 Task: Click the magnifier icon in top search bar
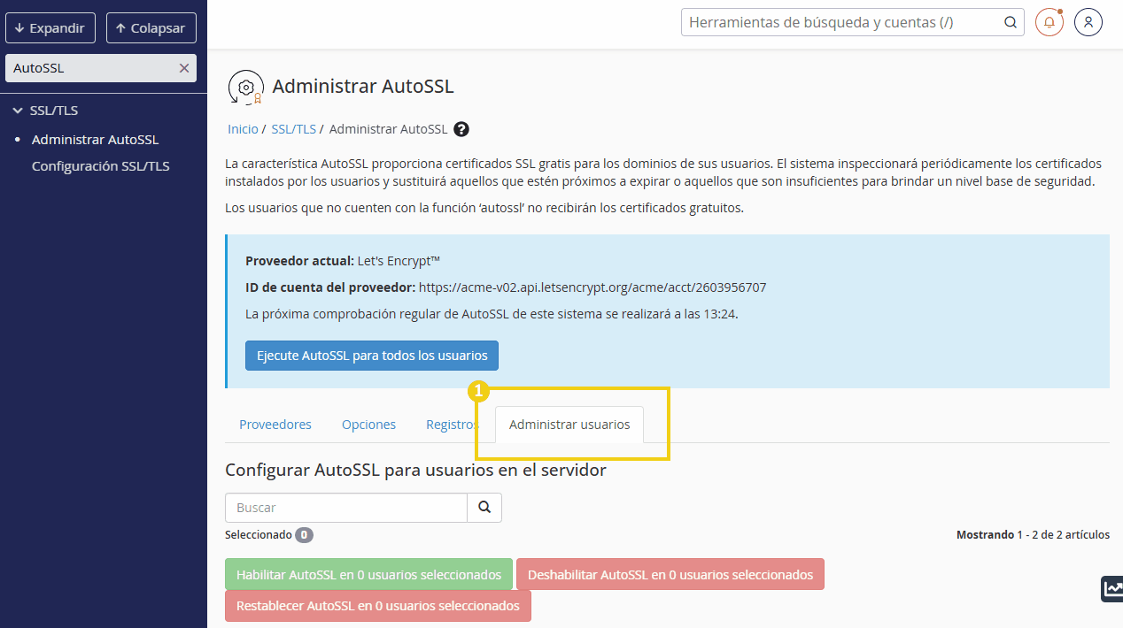point(1011,23)
